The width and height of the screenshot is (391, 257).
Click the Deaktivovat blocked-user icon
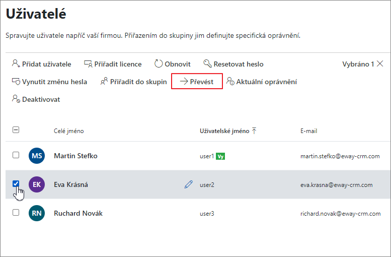click(x=16, y=99)
